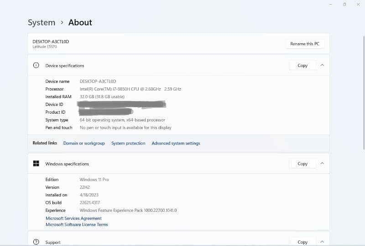The width and height of the screenshot is (365, 246).
Task: Open the Microsoft Services Agreement link
Action: click(x=73, y=218)
